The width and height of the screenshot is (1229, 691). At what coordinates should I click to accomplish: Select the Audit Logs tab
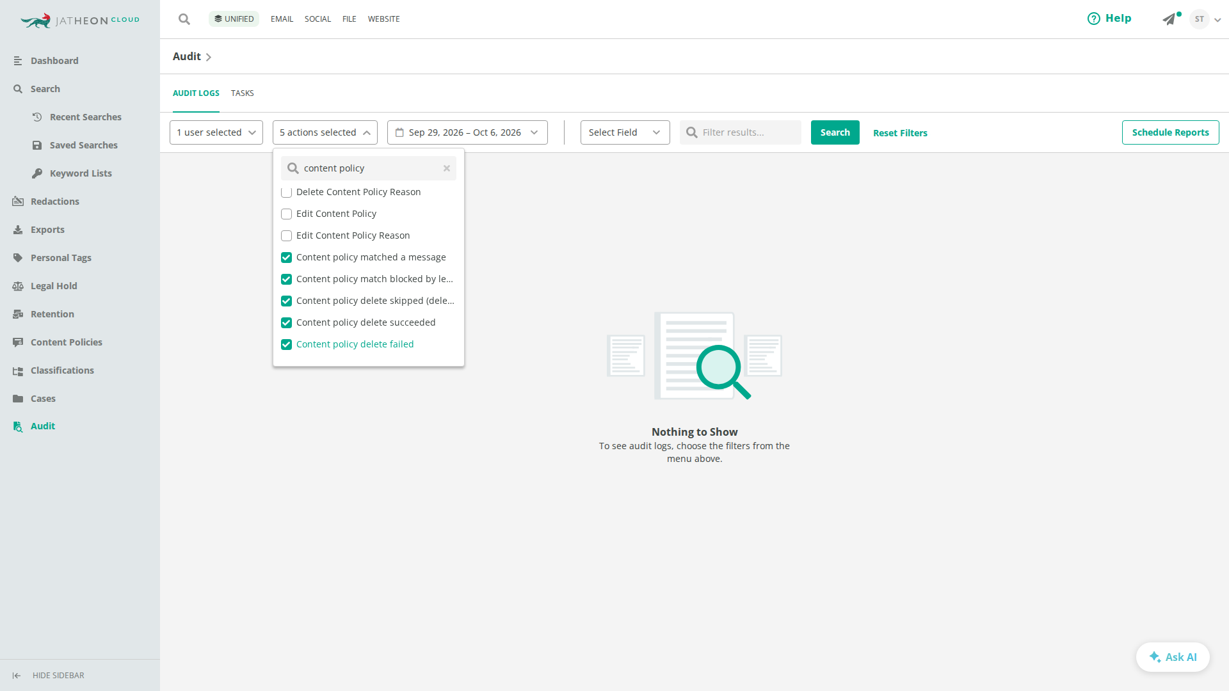pos(196,93)
